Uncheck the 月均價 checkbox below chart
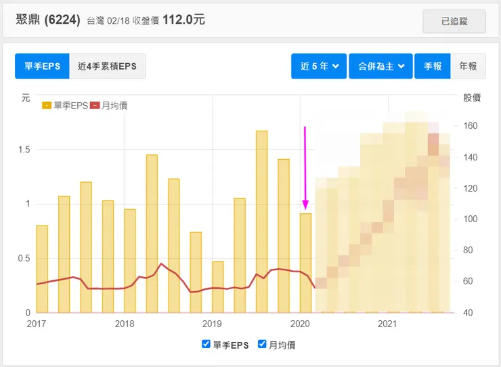 pyautogui.click(x=262, y=344)
